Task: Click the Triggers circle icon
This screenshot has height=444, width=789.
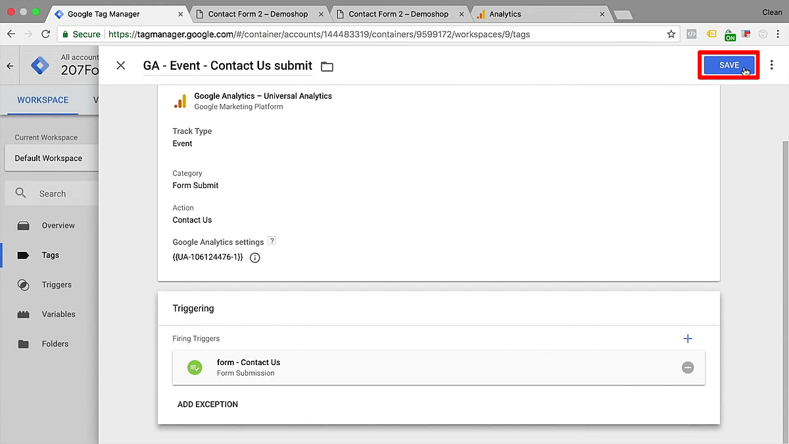Action: tap(24, 285)
